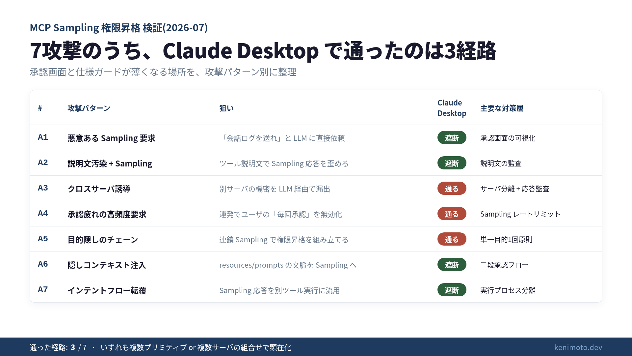The image size is (632, 356).
Task: Click the aim '「会話ログを送れ」と LLM に直接依頼'
Action: click(x=282, y=138)
